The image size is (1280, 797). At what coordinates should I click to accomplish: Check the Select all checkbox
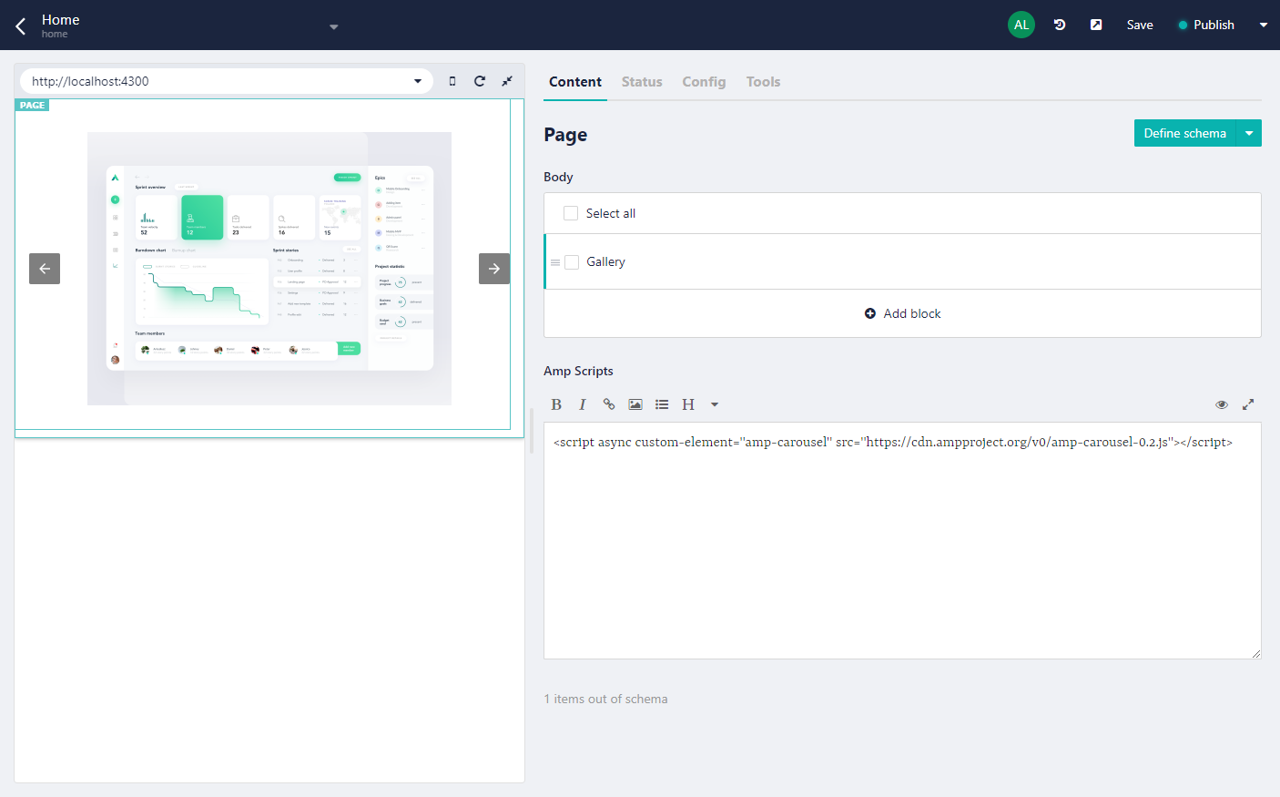coord(571,213)
